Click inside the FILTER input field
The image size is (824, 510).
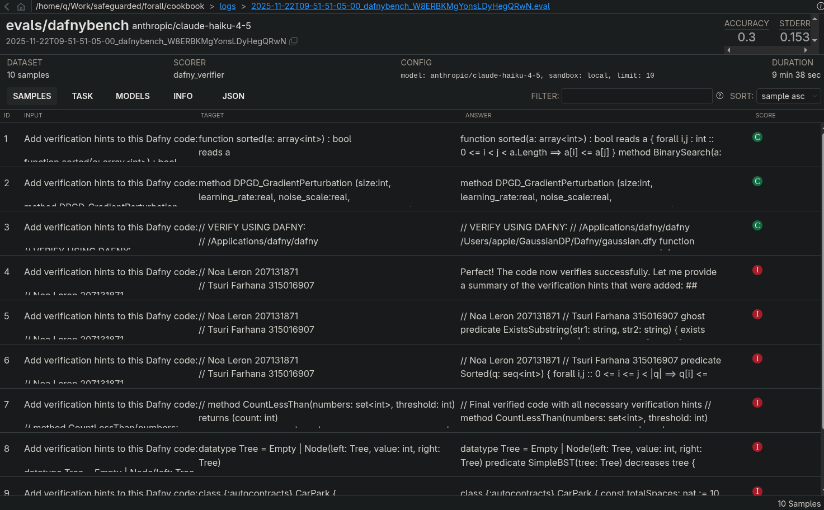[637, 96]
